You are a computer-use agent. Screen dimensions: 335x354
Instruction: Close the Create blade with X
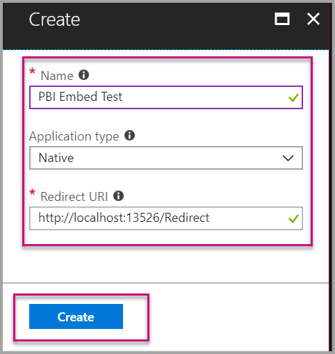pyautogui.click(x=313, y=19)
